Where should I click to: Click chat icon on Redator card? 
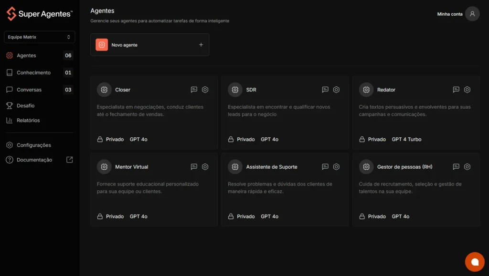tap(456, 90)
